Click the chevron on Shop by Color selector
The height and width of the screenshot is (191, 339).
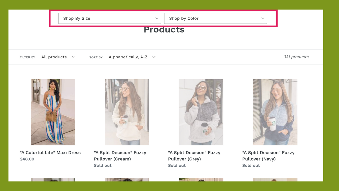[262, 18]
